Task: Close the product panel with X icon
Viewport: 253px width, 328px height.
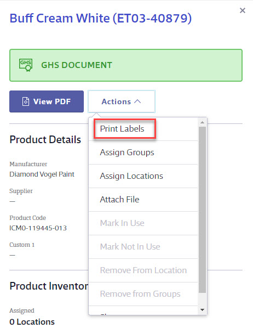Action: coord(243,10)
